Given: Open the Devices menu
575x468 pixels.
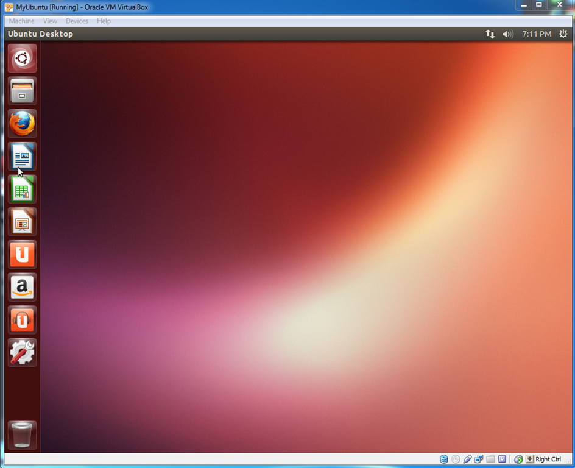Looking at the screenshot, I should [77, 21].
